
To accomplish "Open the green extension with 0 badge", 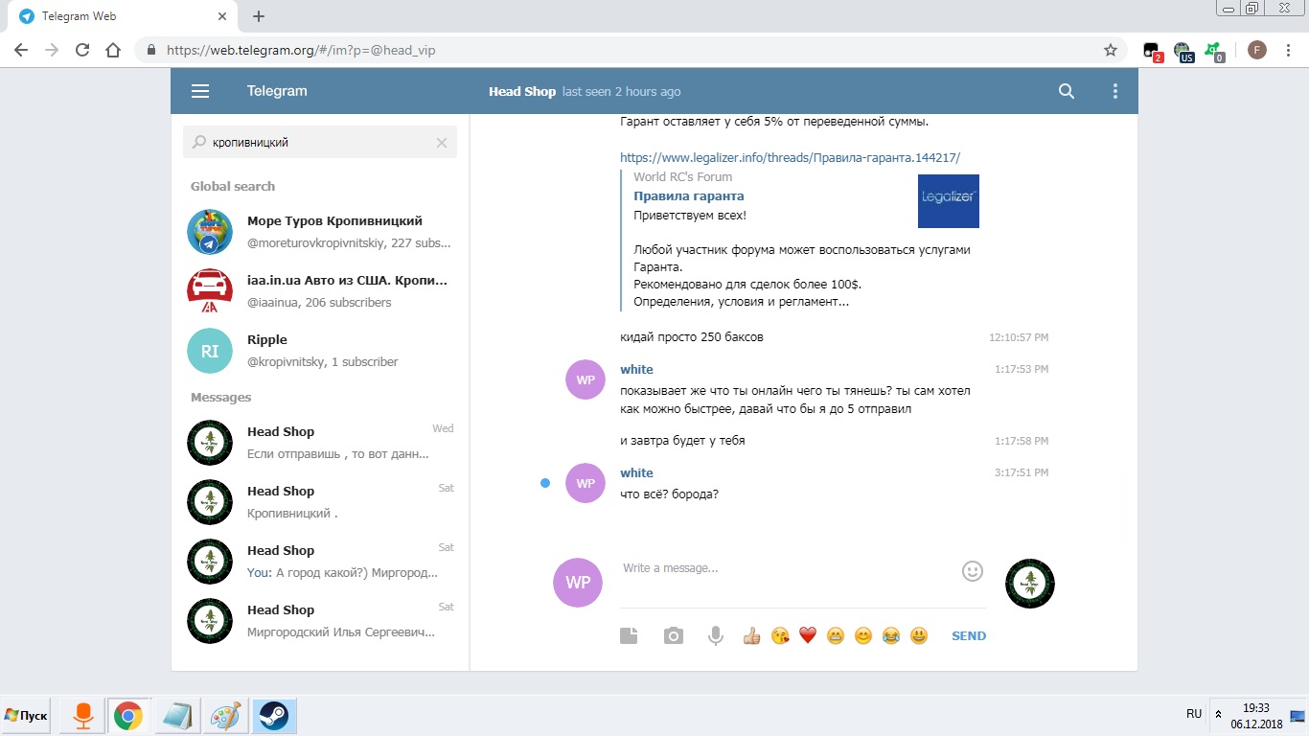I will [1215, 51].
